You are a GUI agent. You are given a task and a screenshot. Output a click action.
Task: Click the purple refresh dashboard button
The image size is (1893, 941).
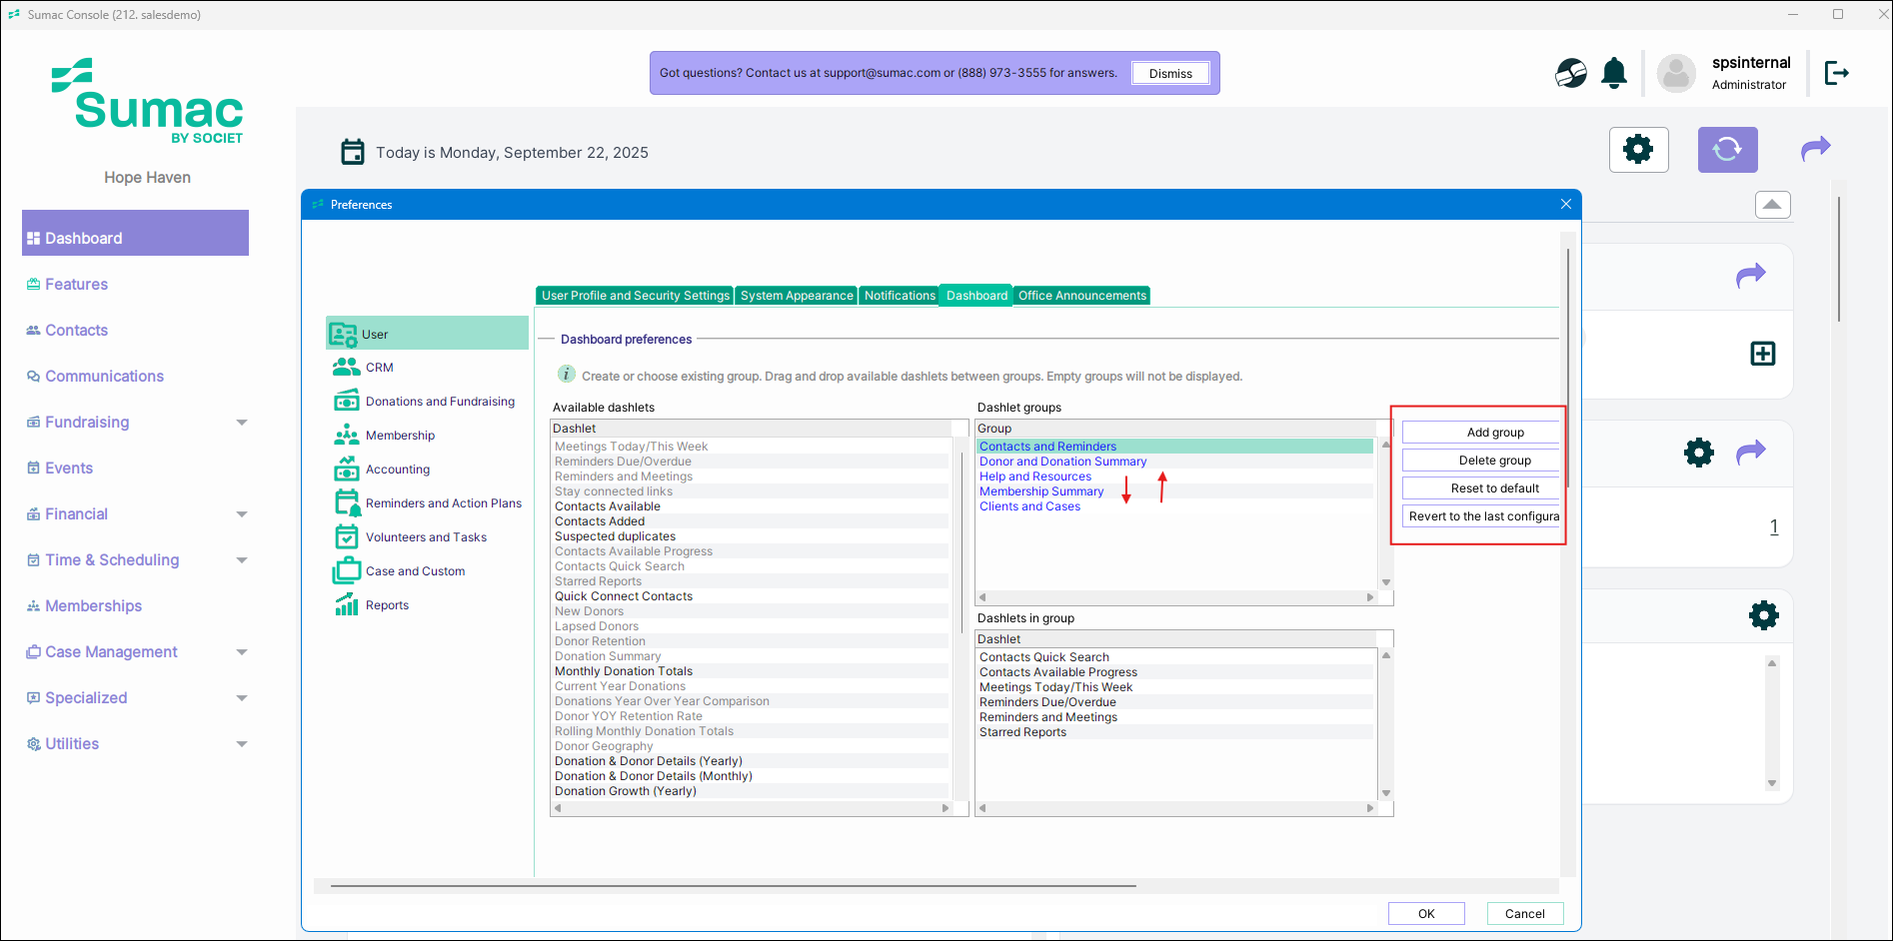1726,150
